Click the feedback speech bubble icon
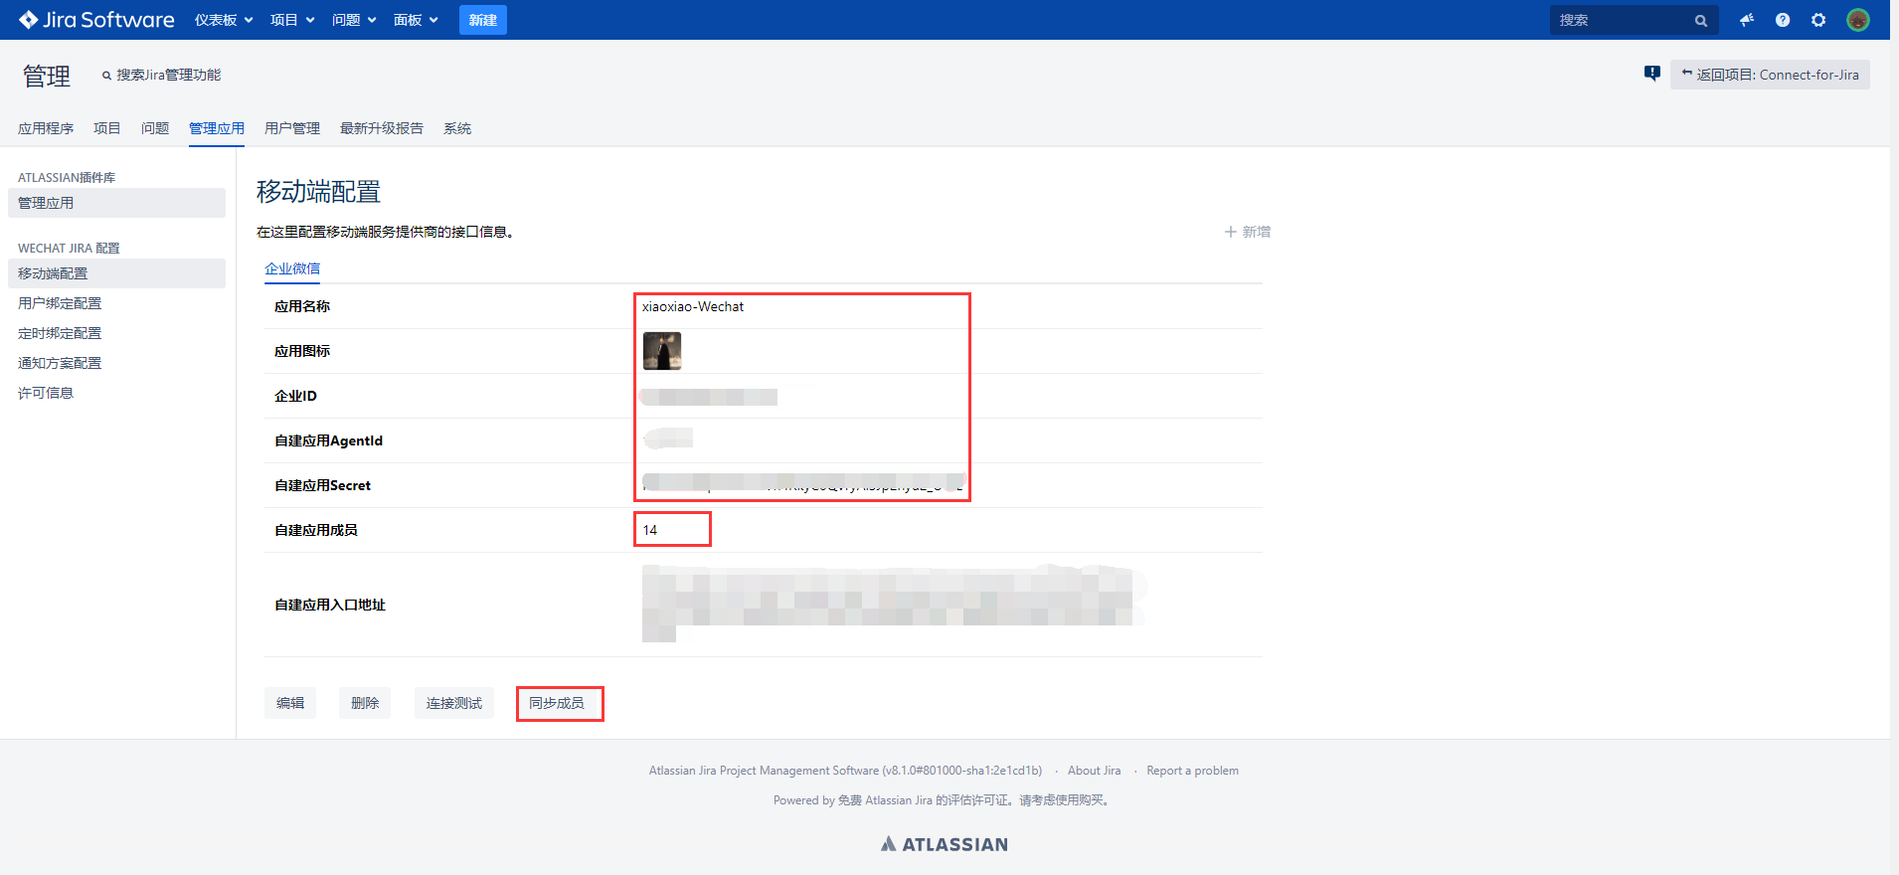Viewport: 1899px width, 875px height. click(1652, 74)
